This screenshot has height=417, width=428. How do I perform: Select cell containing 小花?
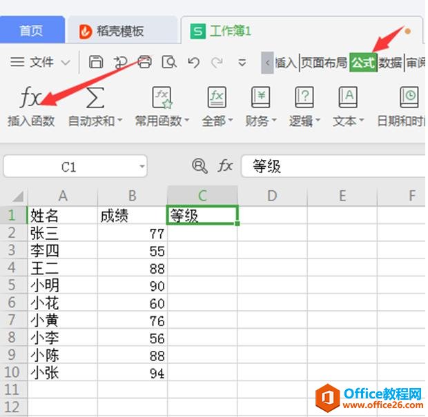pos(63,303)
